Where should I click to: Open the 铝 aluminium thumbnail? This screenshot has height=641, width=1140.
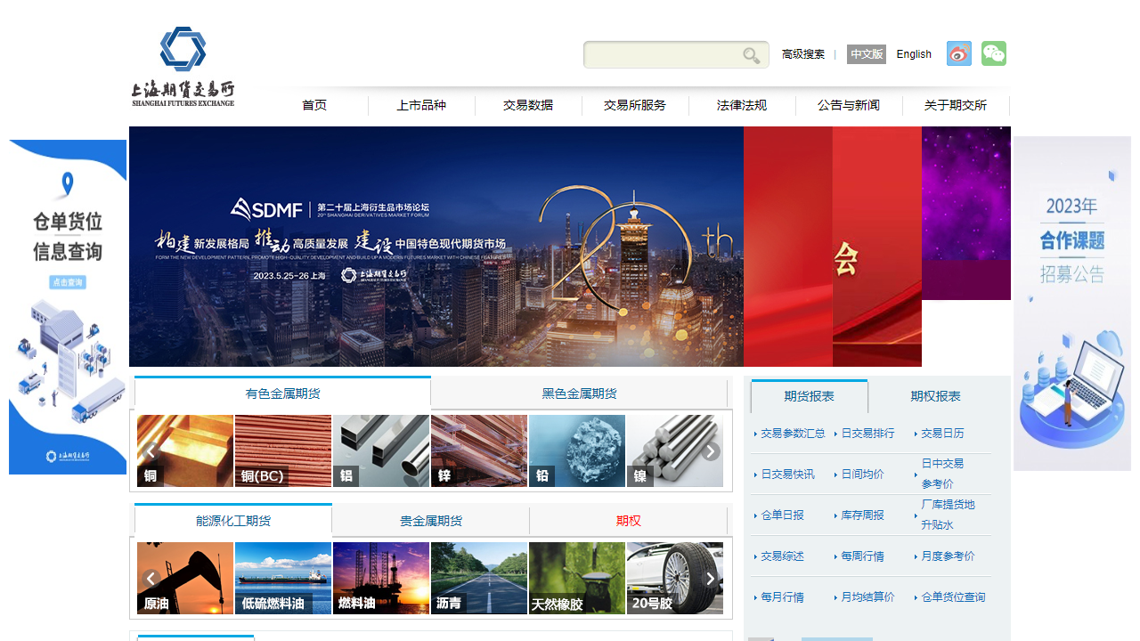tap(381, 450)
